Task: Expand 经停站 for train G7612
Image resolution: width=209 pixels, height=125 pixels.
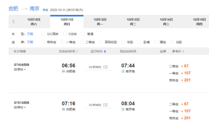Action: click(20, 107)
